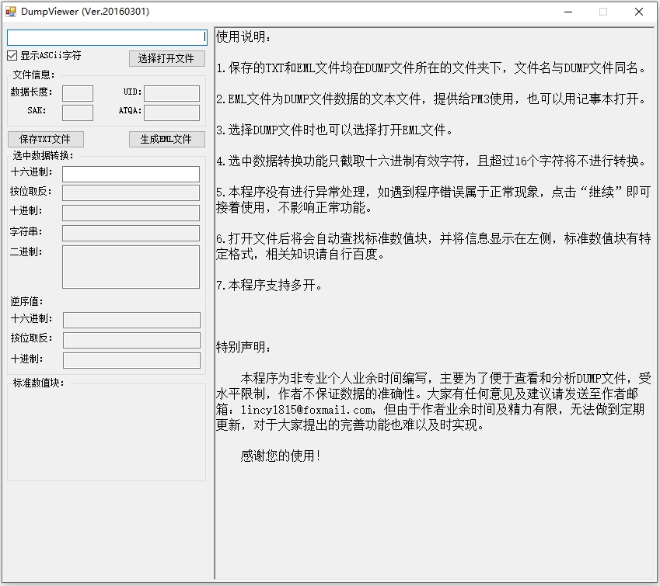Click the 字符串 field

(131, 233)
